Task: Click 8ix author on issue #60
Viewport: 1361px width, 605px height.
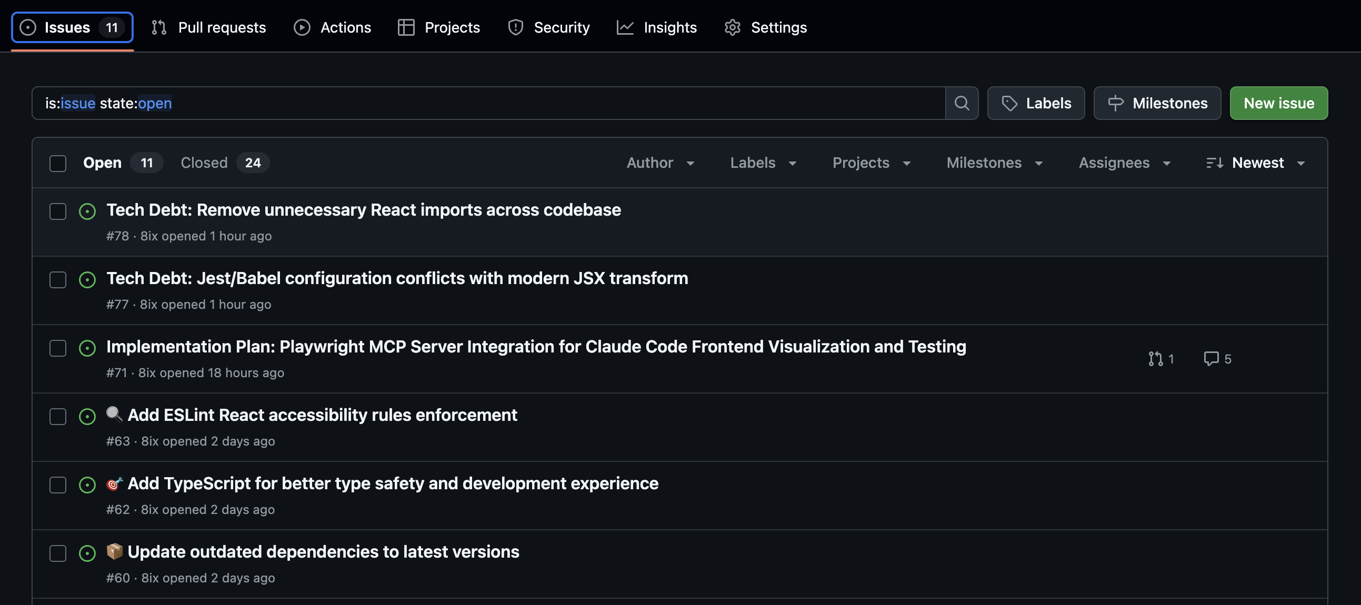Action: (150, 578)
